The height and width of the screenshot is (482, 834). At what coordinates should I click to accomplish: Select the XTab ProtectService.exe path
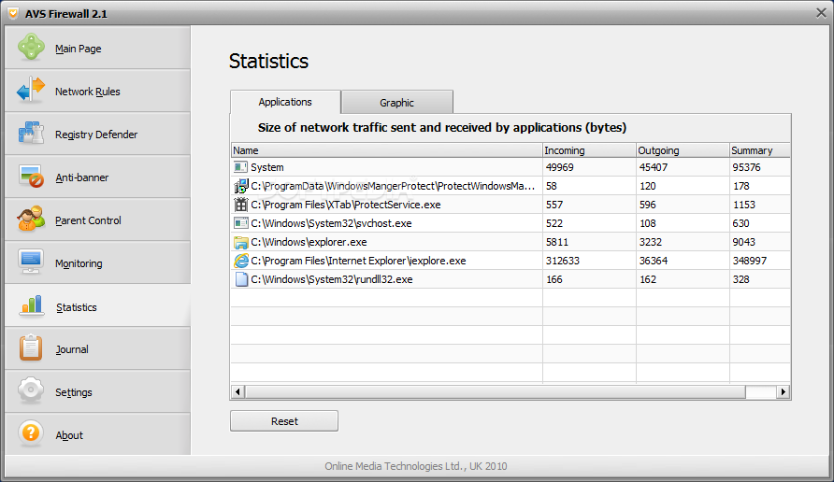(x=346, y=205)
